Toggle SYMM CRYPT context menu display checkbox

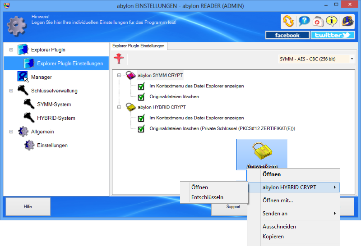[x=141, y=86]
